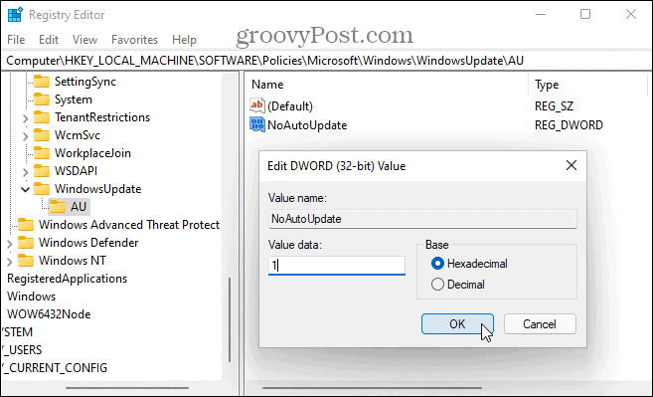
Task: Expand the WcmSvc key
Action: tap(25, 136)
